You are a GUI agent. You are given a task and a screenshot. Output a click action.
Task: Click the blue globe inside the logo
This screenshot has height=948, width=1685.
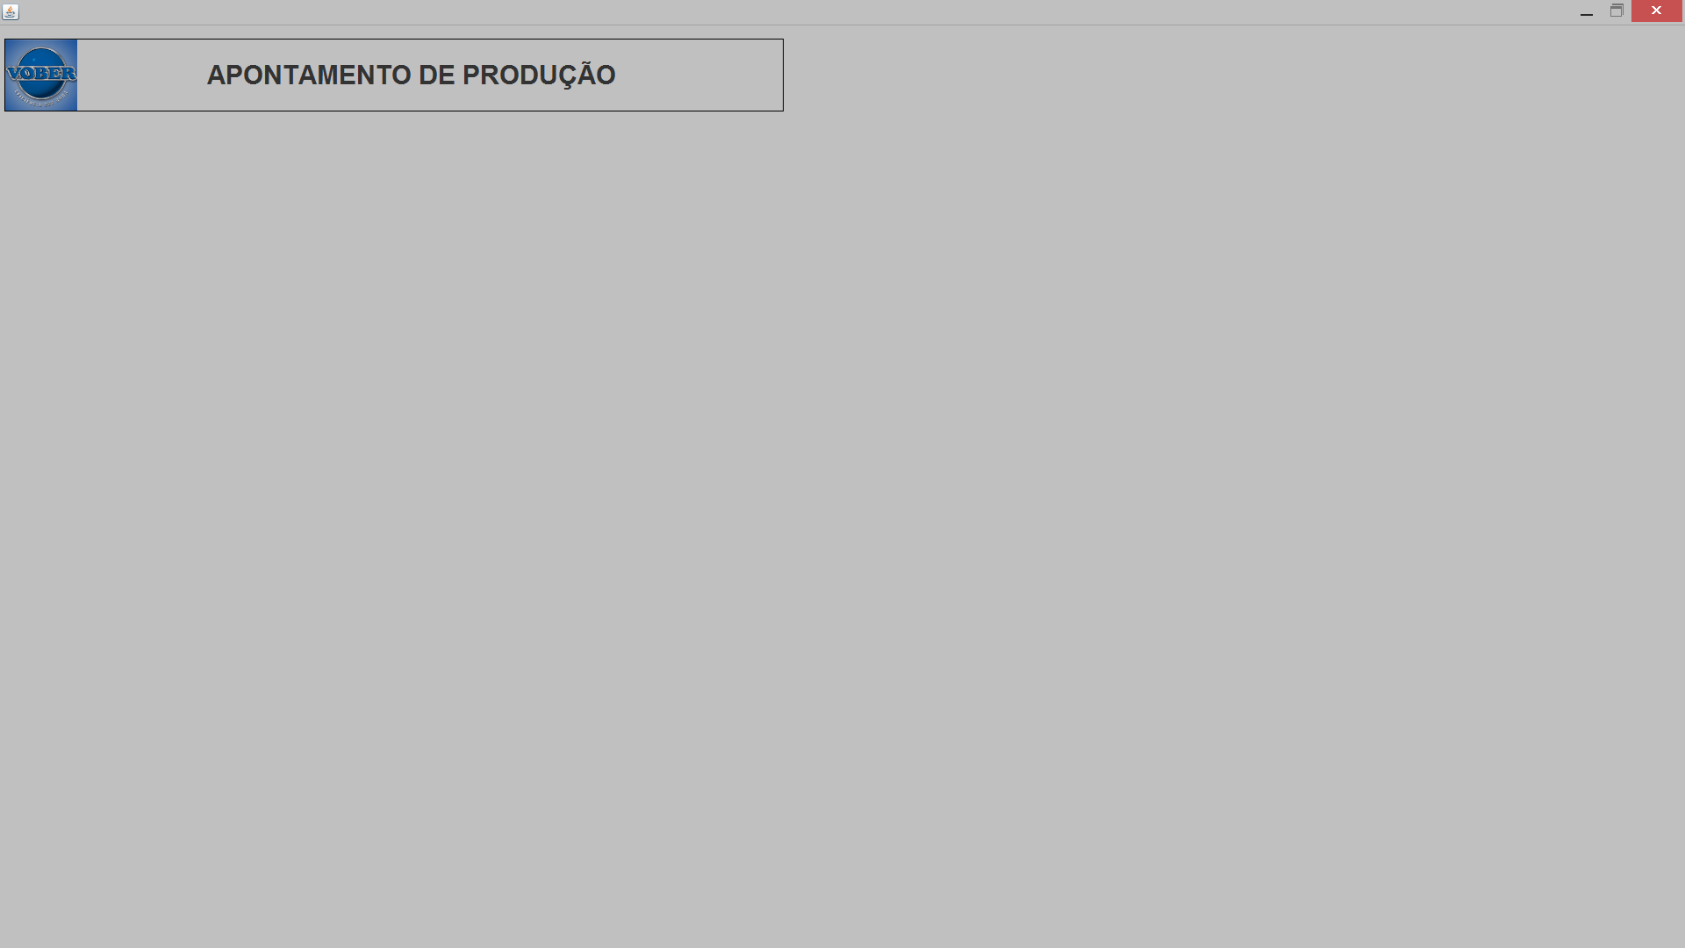(x=41, y=74)
